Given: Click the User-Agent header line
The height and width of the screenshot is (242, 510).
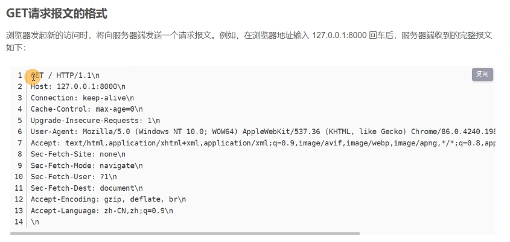Looking at the screenshot, I should point(263,132).
